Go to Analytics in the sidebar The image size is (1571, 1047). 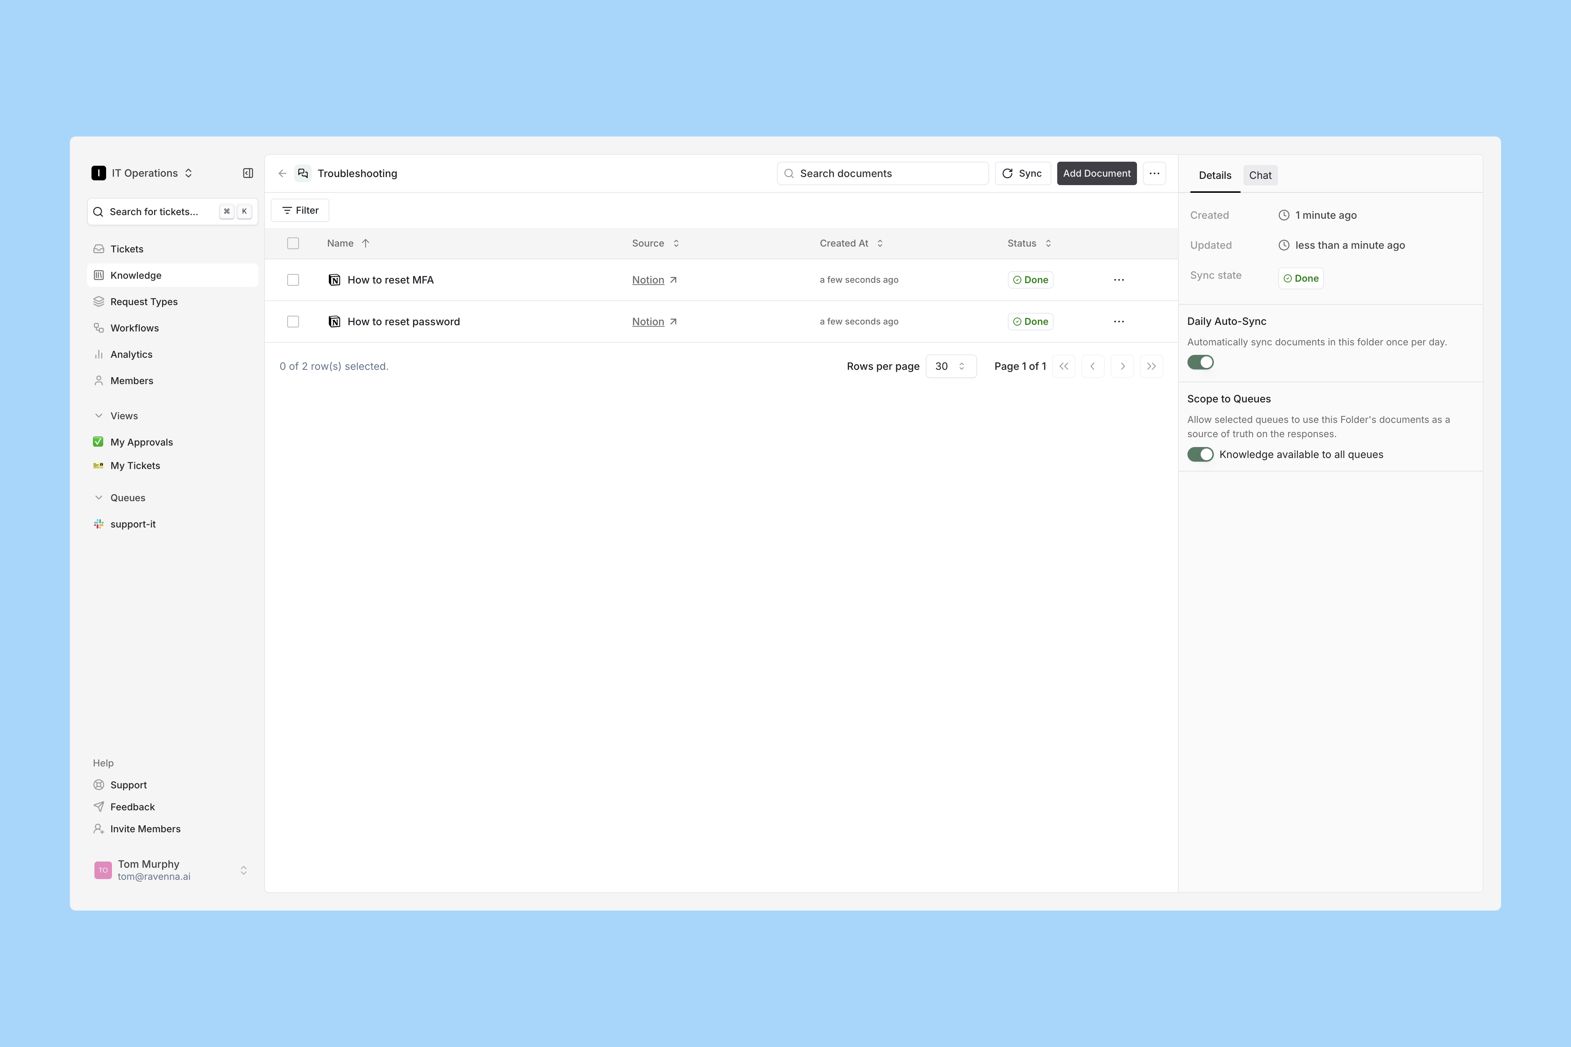click(131, 354)
